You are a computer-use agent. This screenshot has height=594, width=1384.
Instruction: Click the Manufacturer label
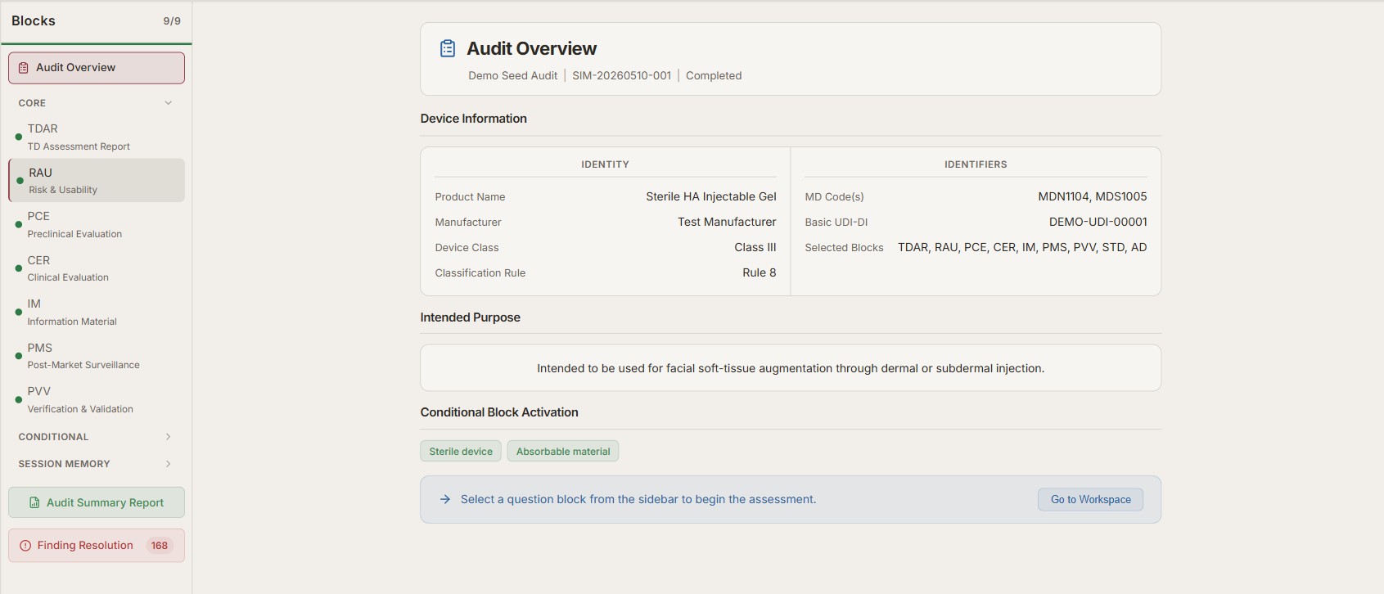coord(468,223)
